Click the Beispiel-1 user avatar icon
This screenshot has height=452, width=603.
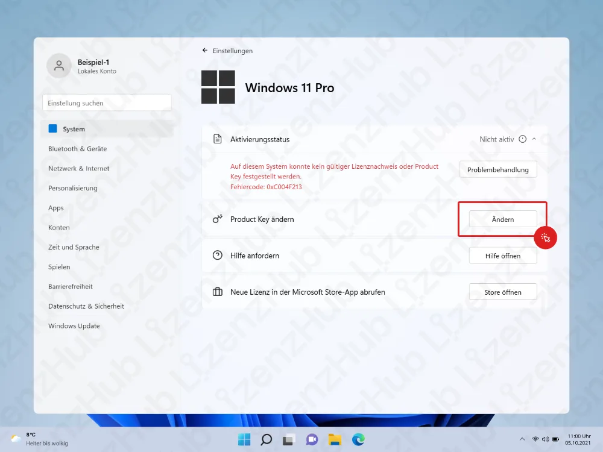click(59, 66)
